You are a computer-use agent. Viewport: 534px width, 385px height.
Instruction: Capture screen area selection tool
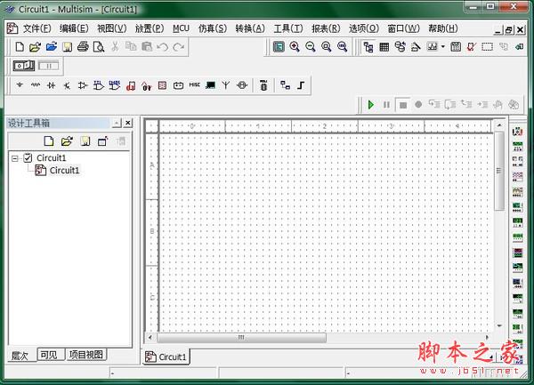(x=488, y=46)
